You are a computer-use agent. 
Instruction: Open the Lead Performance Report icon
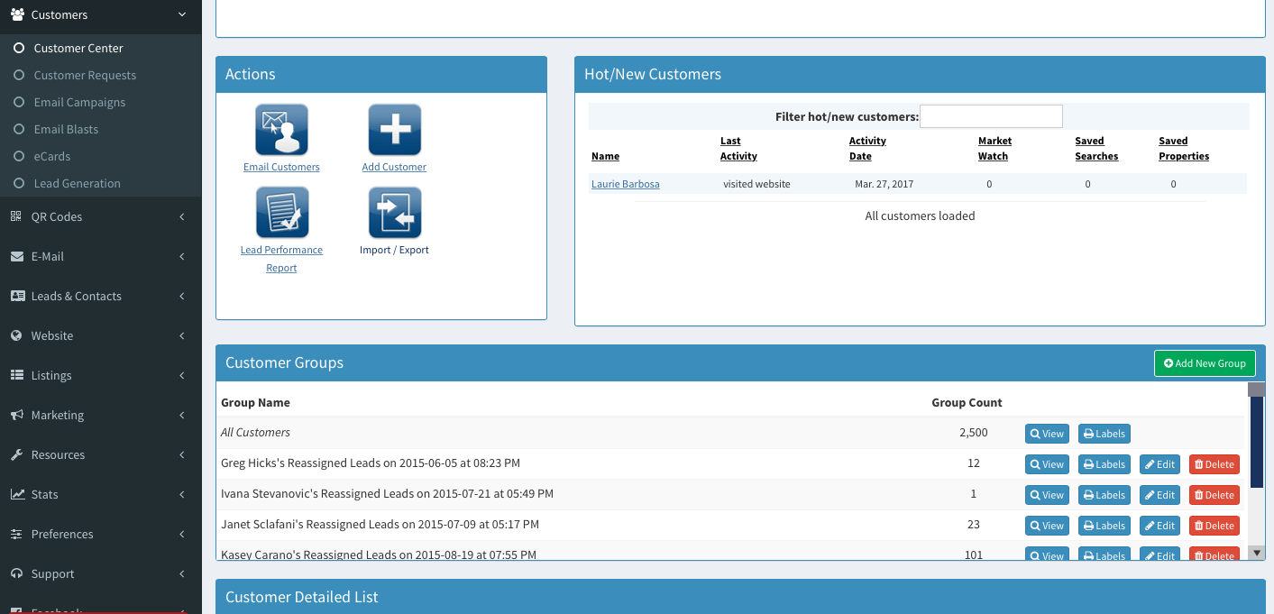pos(280,212)
